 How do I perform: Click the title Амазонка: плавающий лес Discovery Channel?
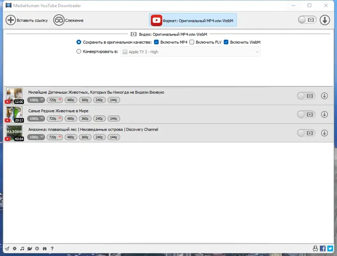pyautogui.click(x=93, y=129)
